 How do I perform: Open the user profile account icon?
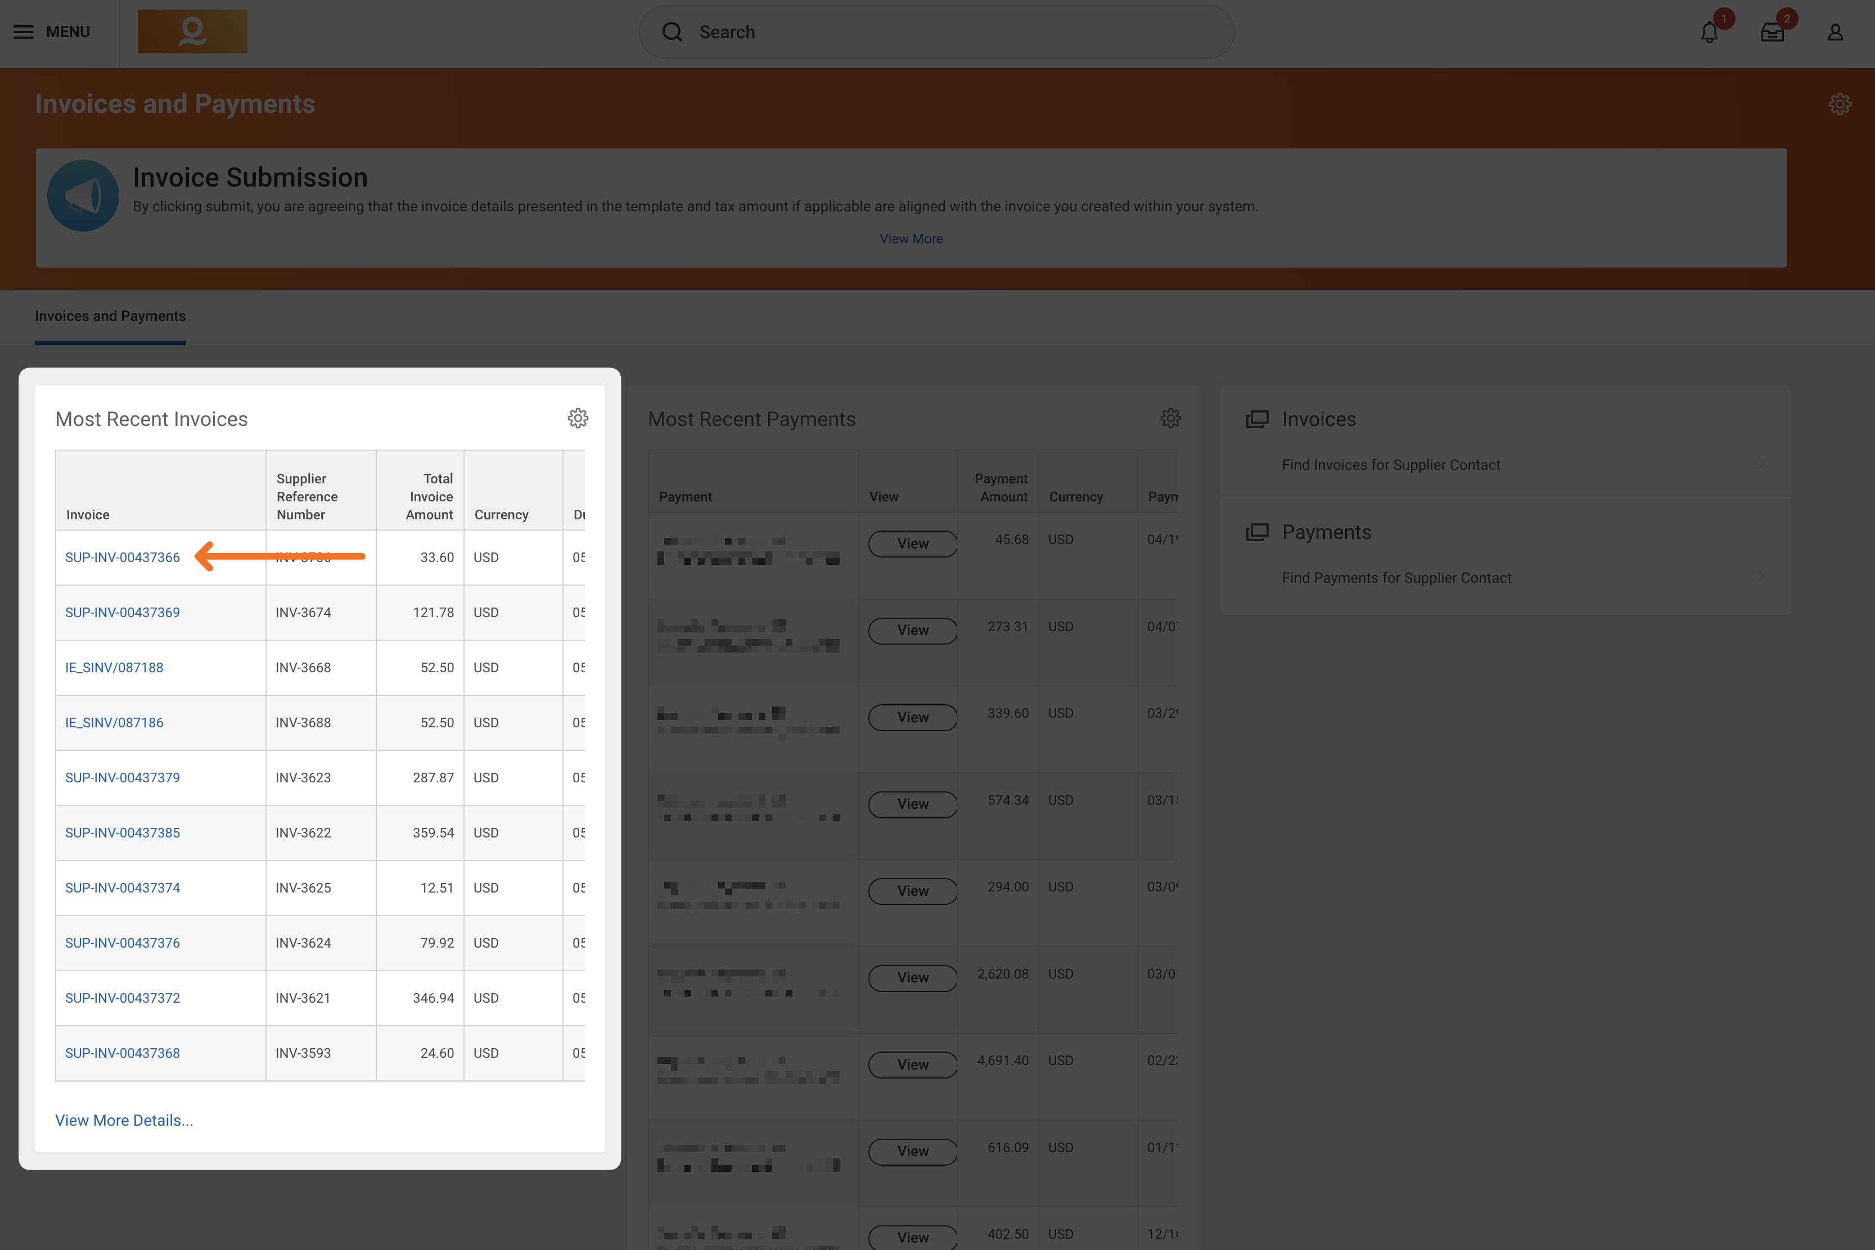tap(1835, 33)
